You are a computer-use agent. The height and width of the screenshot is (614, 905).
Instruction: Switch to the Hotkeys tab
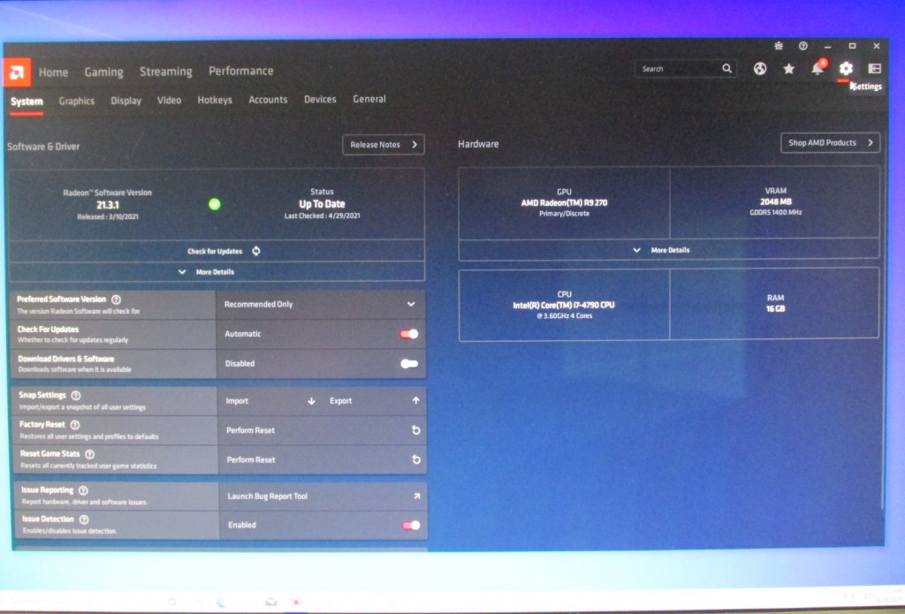215,100
